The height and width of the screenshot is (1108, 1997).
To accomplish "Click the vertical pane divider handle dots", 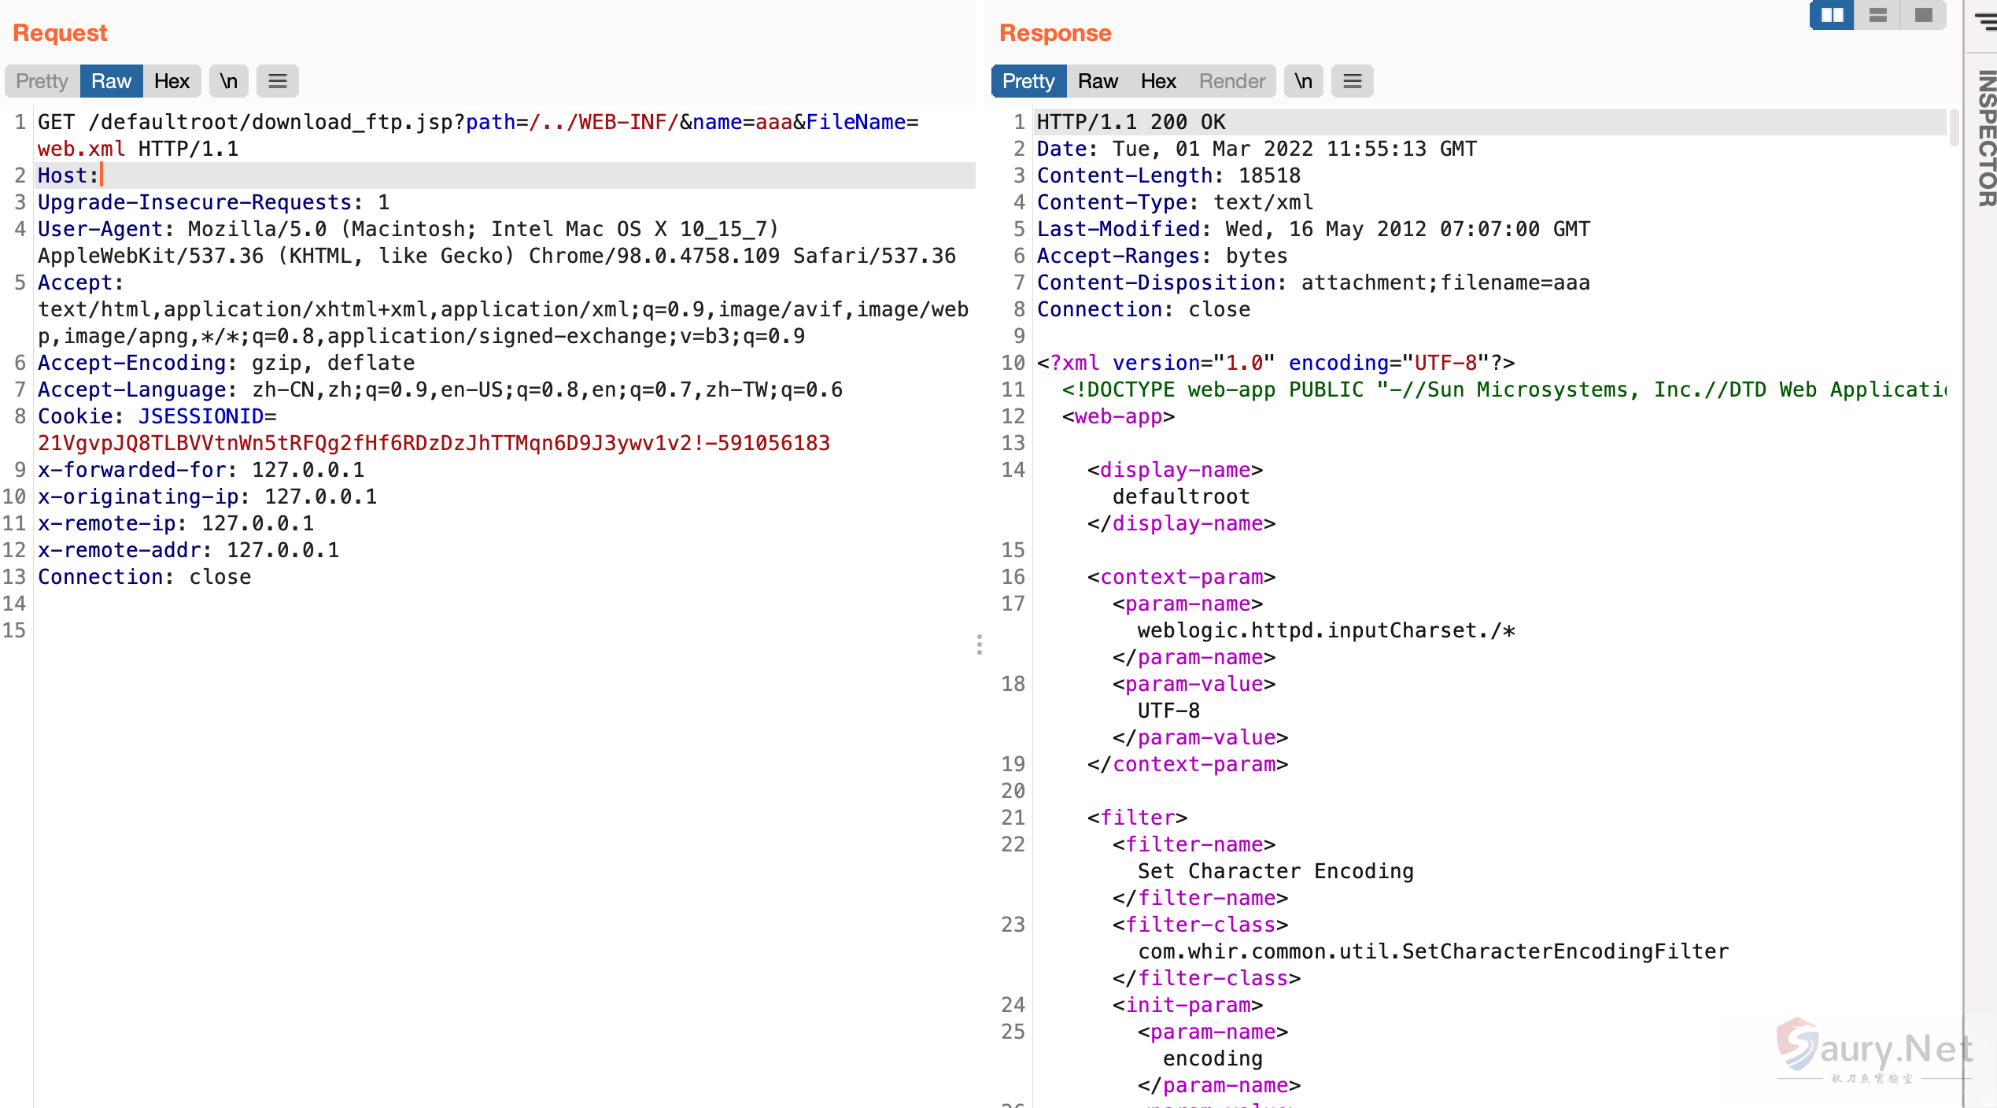I will [x=979, y=644].
